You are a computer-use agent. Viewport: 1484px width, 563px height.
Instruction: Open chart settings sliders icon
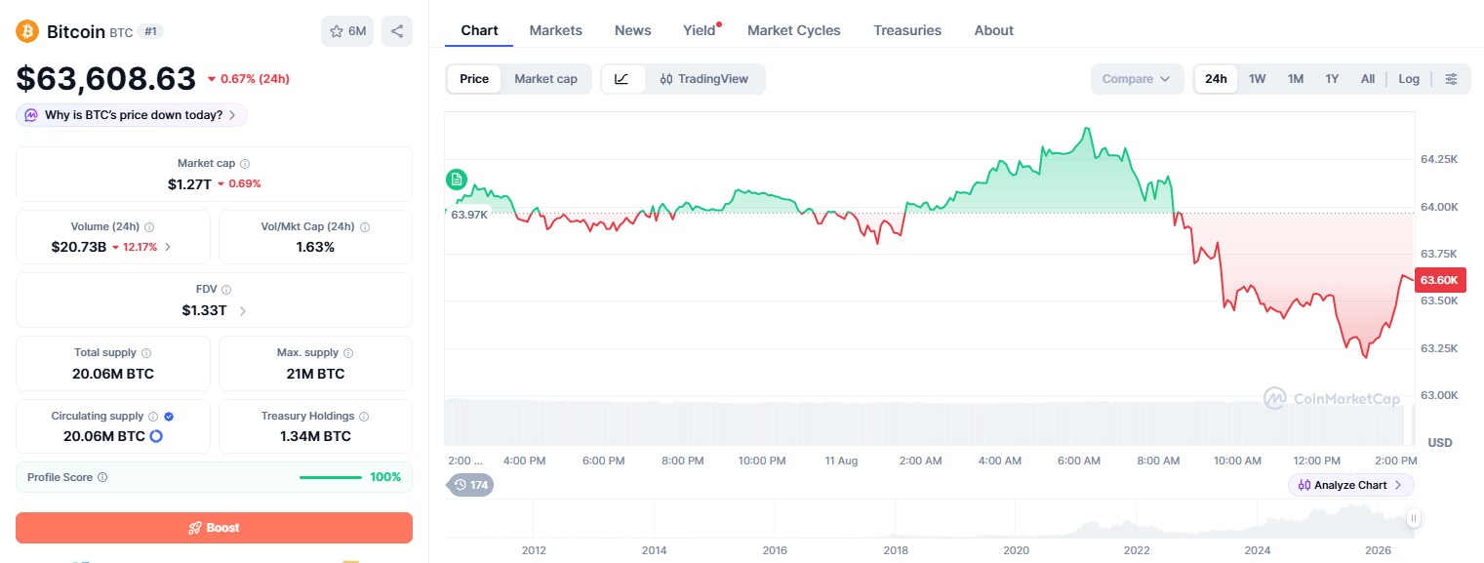click(x=1452, y=79)
